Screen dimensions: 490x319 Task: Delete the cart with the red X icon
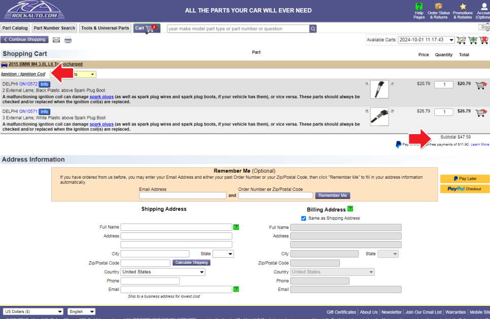tap(484, 40)
